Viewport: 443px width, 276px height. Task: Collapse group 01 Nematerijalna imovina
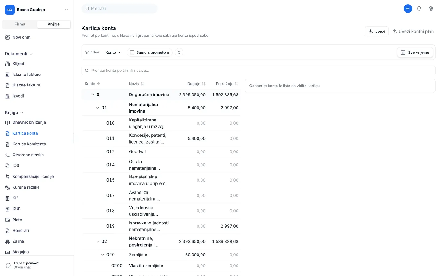(98, 108)
